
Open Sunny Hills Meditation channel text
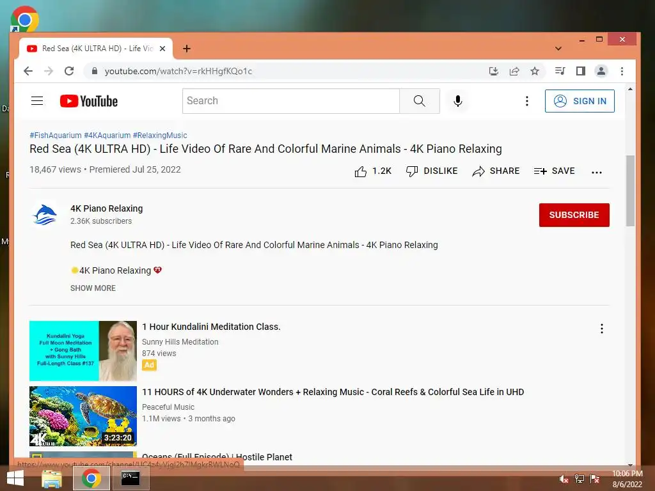tap(180, 341)
